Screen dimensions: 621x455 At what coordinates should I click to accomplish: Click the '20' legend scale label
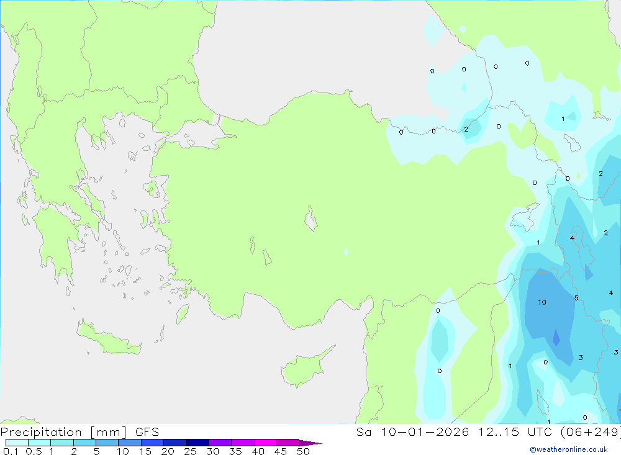pos(168,451)
